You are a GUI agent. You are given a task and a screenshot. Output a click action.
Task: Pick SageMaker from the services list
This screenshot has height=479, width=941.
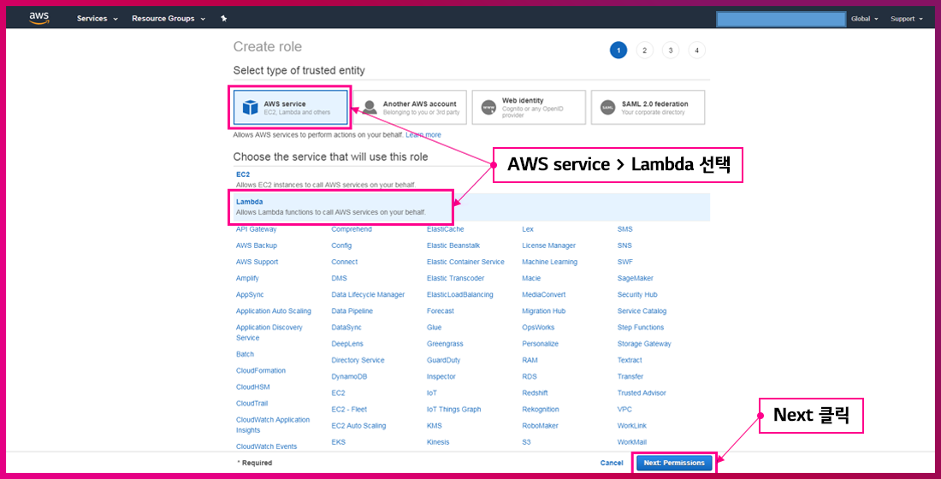[635, 278]
